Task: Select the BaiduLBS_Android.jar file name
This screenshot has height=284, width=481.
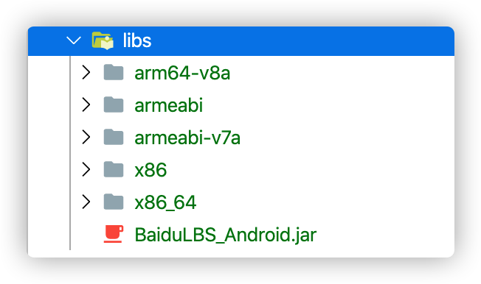Action: tap(226, 235)
